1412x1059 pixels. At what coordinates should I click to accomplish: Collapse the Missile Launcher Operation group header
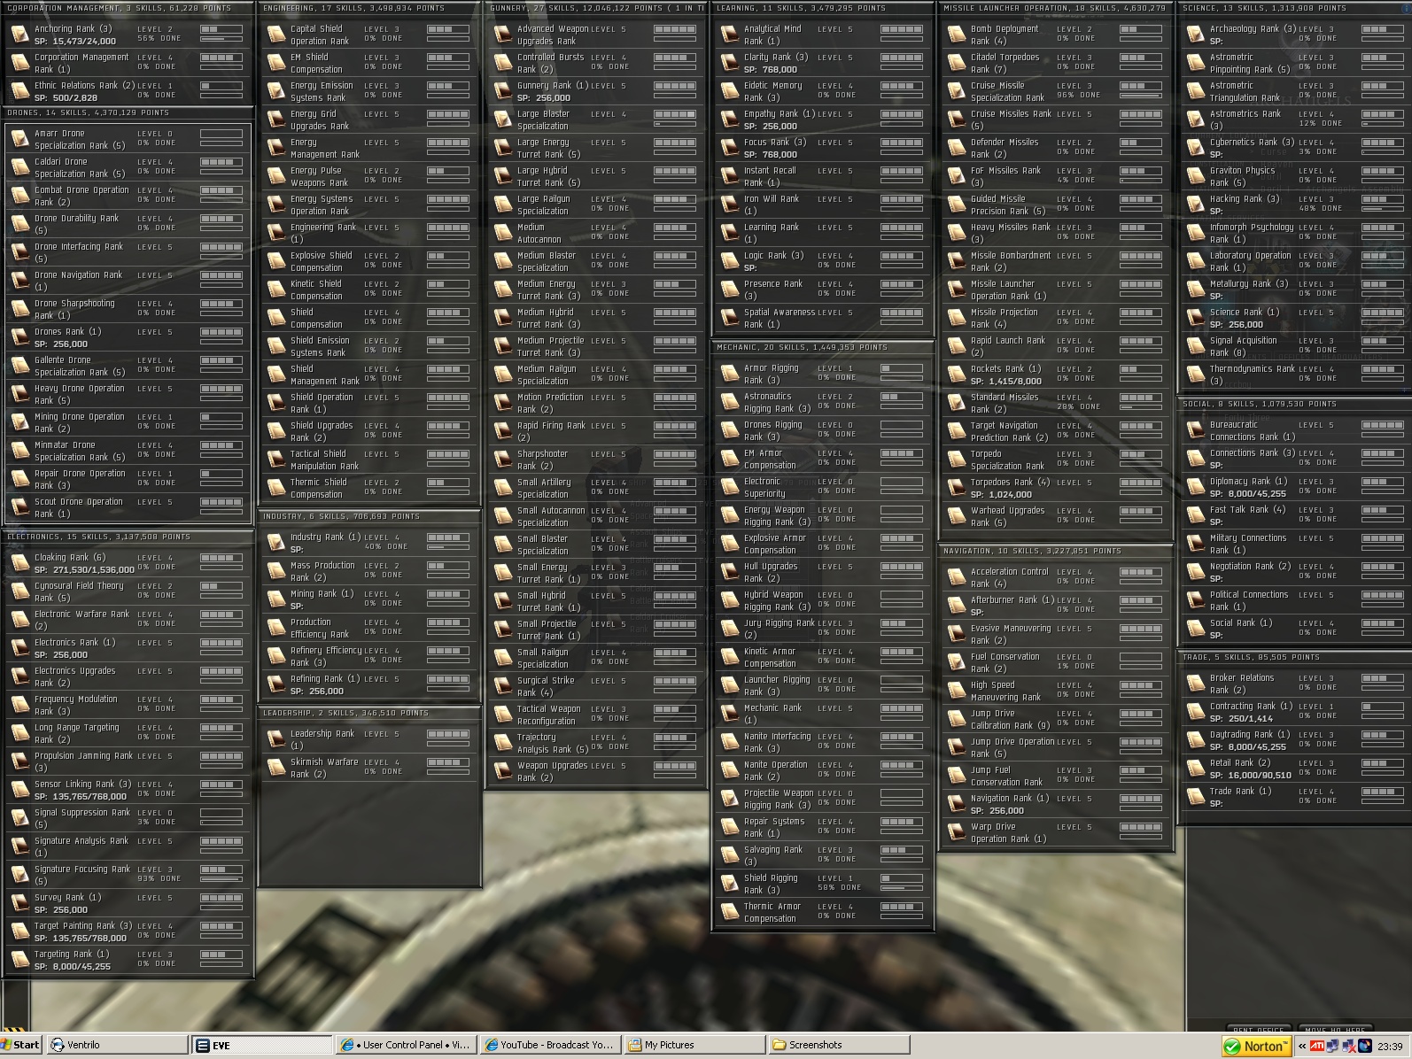pyautogui.click(x=1057, y=8)
